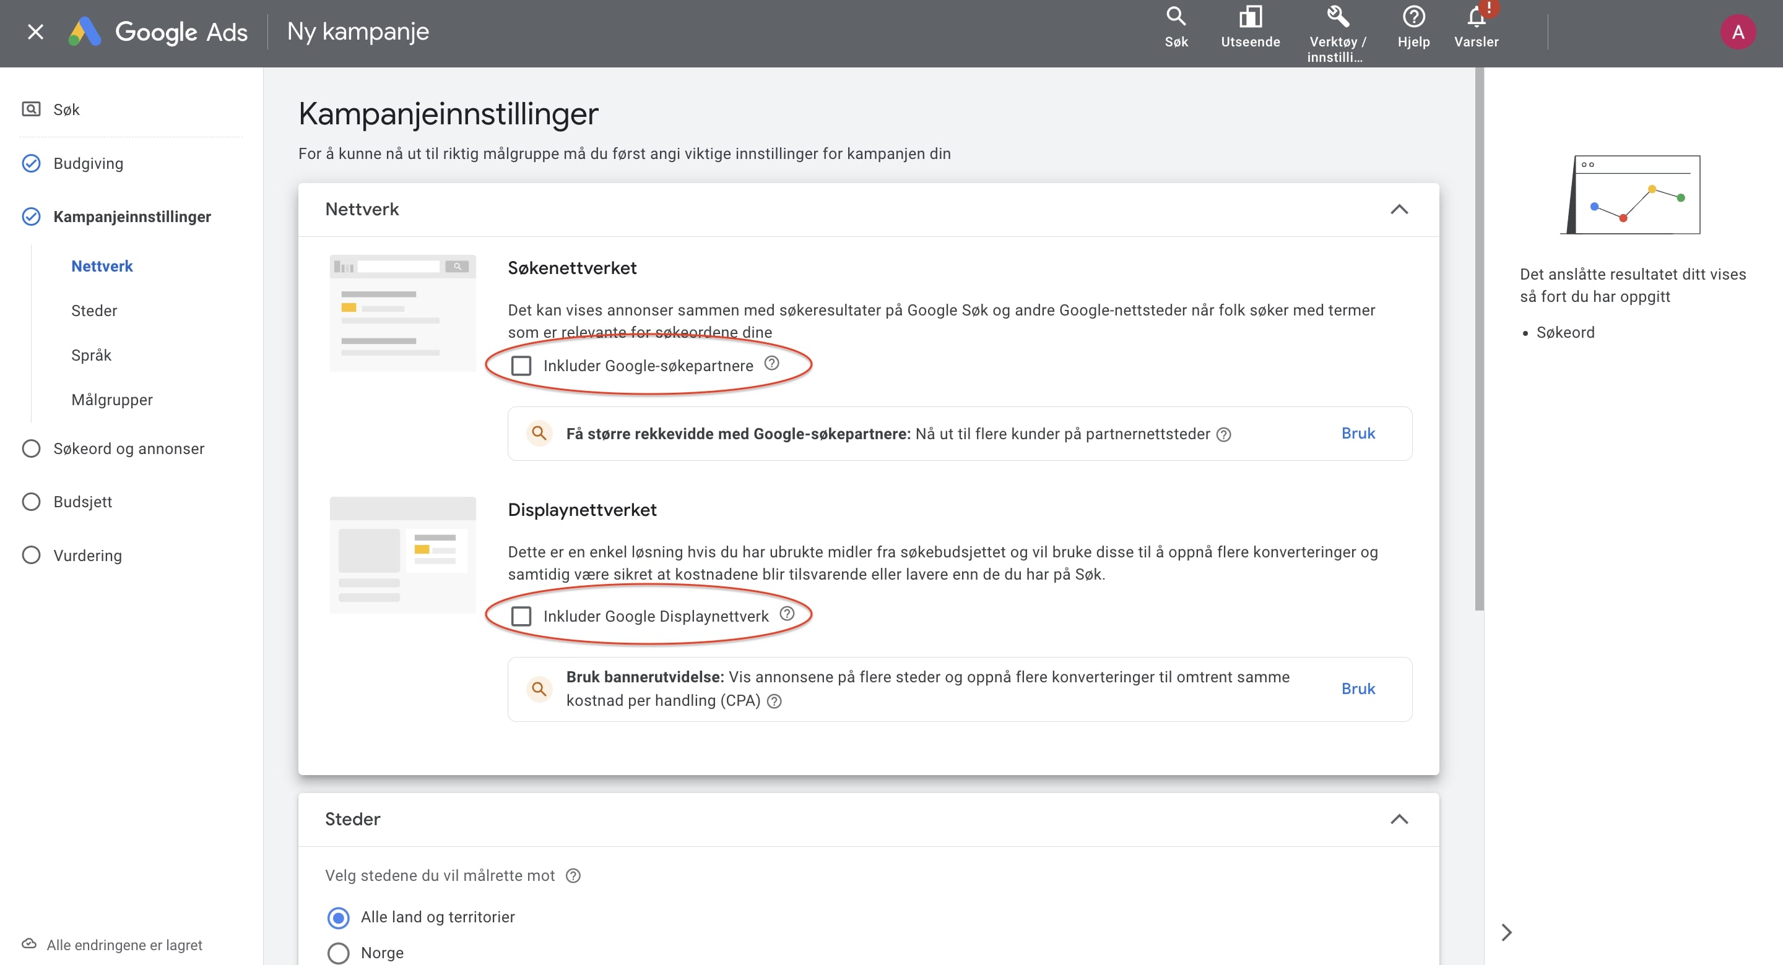This screenshot has width=1783, height=965.
Task: Enable Inkluder Google-søkepartnere checkbox
Action: 521,365
